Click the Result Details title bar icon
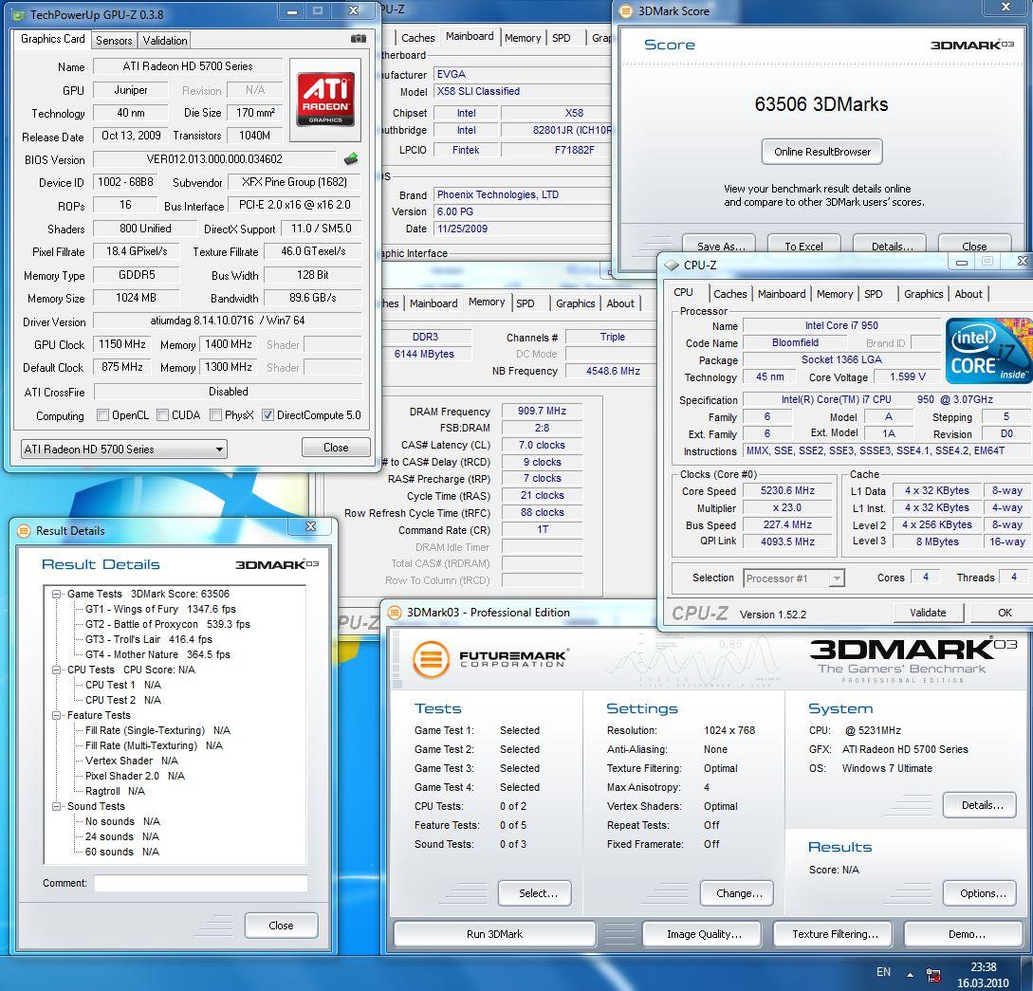The image size is (1033, 991). 24,531
